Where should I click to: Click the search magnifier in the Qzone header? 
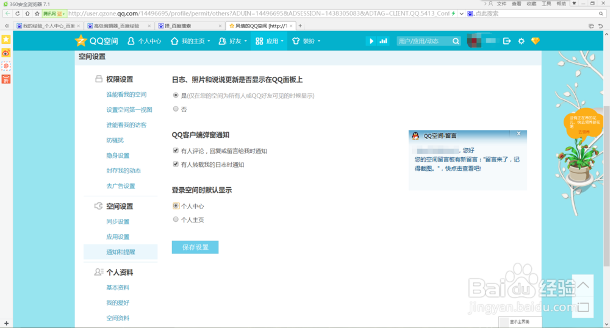coord(456,41)
